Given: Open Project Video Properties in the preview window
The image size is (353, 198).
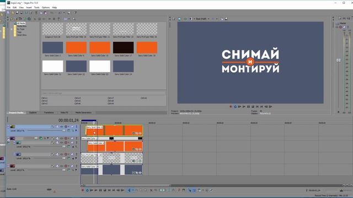Looking at the screenshot, I should pos(174,19).
